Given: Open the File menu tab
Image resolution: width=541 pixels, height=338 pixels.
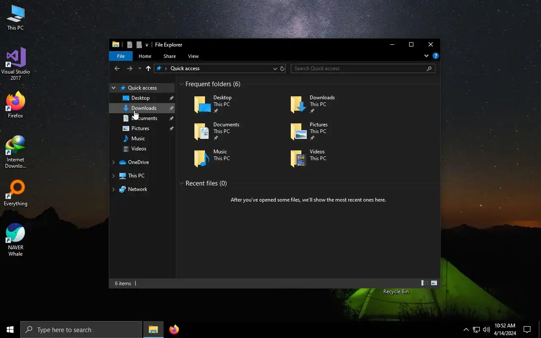Looking at the screenshot, I should (x=121, y=56).
